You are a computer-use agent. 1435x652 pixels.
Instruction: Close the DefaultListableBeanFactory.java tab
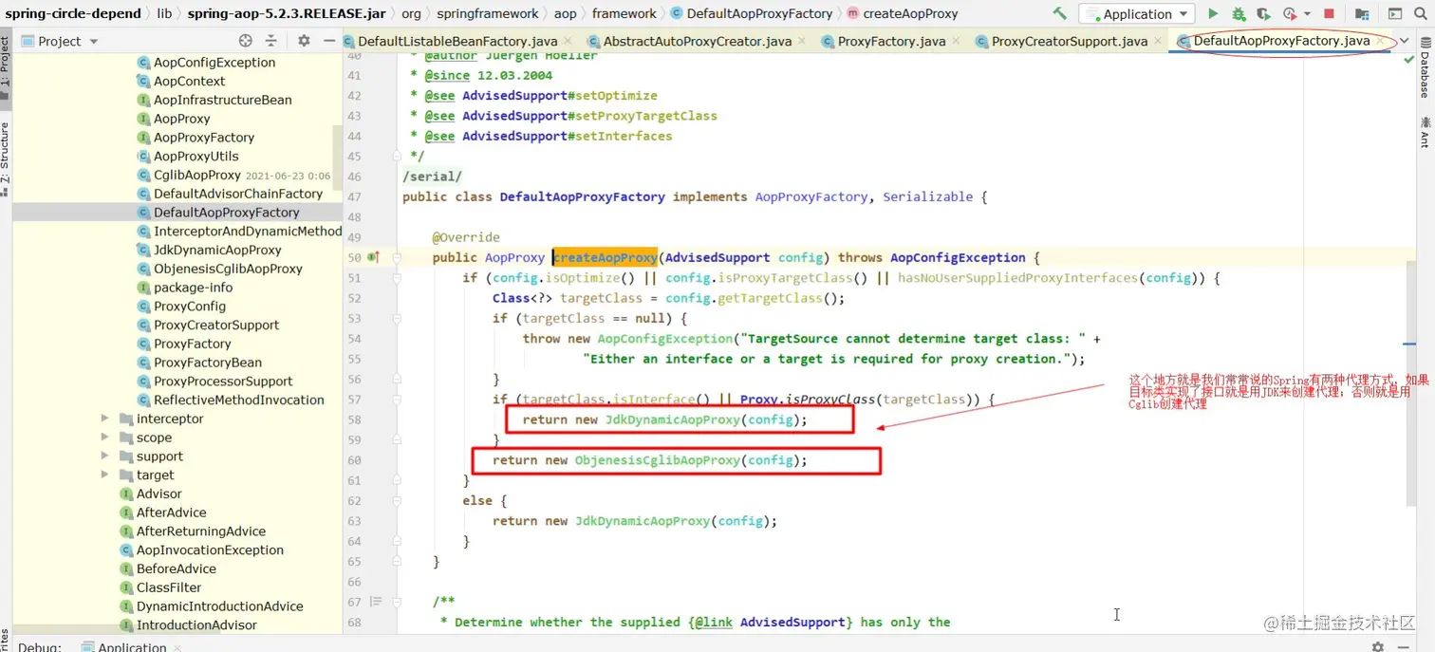(568, 41)
